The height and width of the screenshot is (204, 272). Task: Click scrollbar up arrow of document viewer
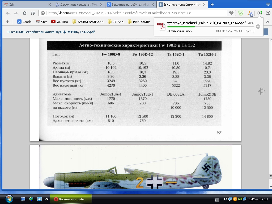[270, 40]
